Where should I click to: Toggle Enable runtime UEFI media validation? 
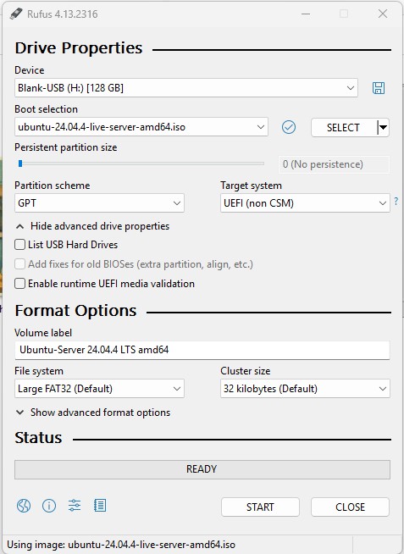pyautogui.click(x=19, y=284)
